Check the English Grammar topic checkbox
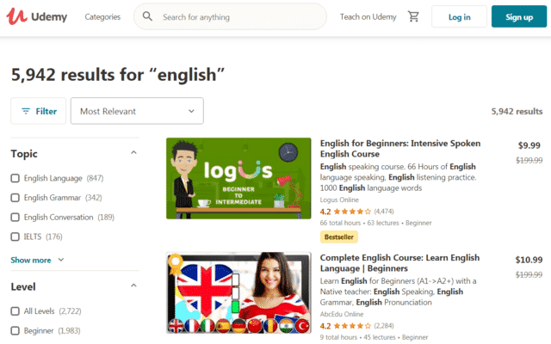The height and width of the screenshot is (344, 551). coord(15,198)
